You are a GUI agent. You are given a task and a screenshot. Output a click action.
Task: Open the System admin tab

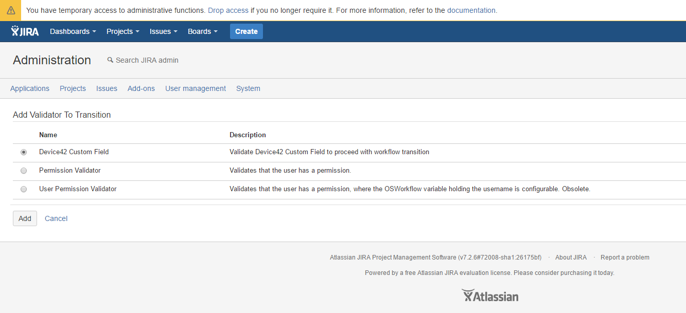[x=248, y=88]
